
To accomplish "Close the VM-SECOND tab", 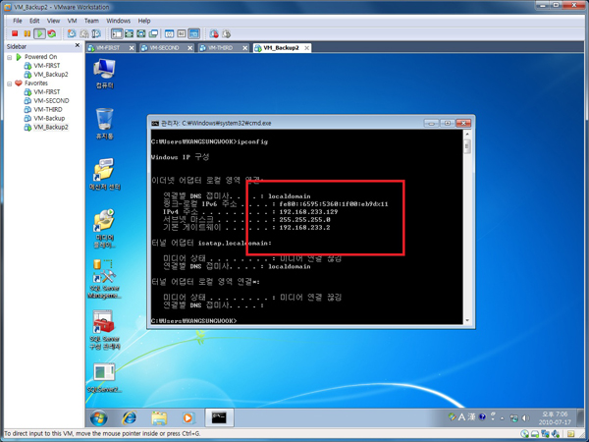I will click(190, 48).
